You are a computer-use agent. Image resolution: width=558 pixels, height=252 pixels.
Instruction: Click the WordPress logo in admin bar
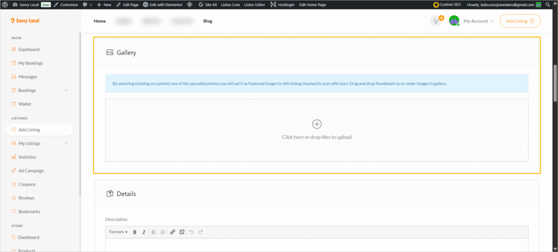coord(4,4)
